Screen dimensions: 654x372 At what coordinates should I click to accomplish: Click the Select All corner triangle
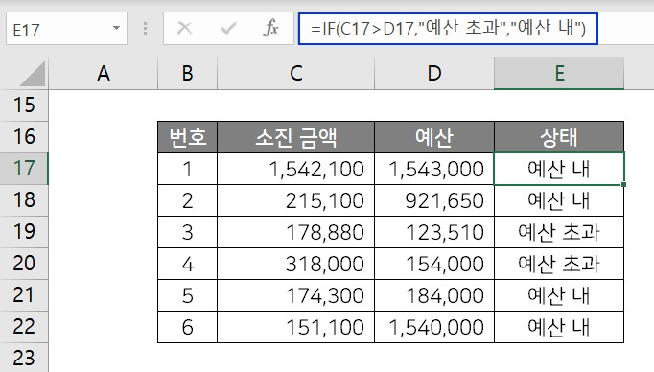click(32, 74)
